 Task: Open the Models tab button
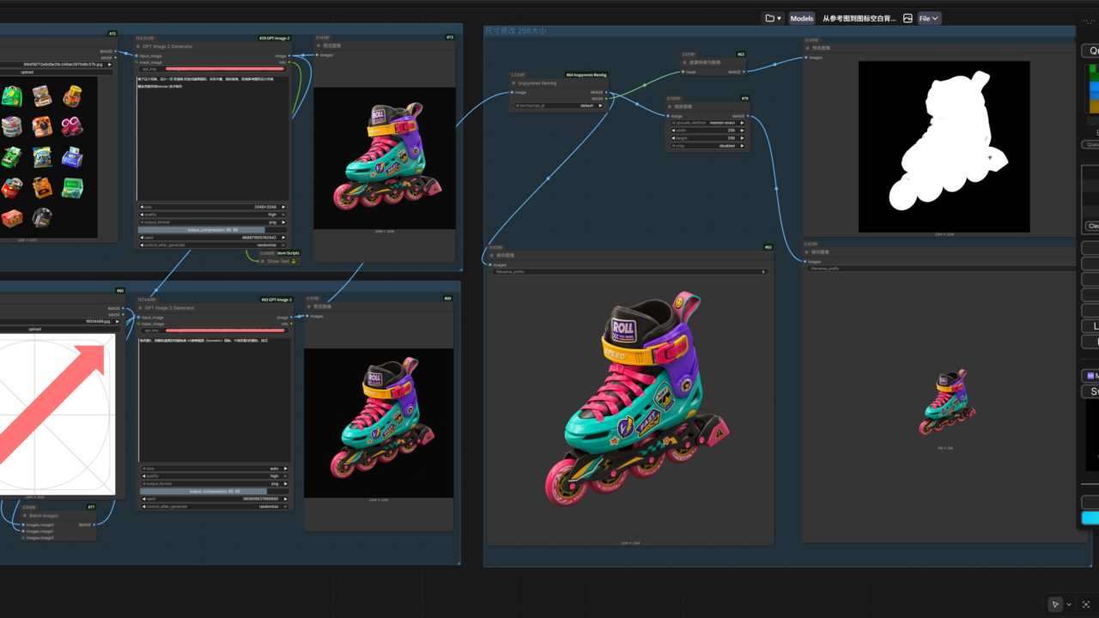tap(801, 18)
